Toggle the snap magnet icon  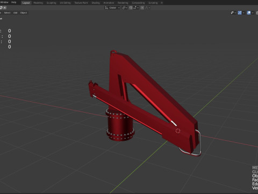pyautogui.click(x=131, y=8)
